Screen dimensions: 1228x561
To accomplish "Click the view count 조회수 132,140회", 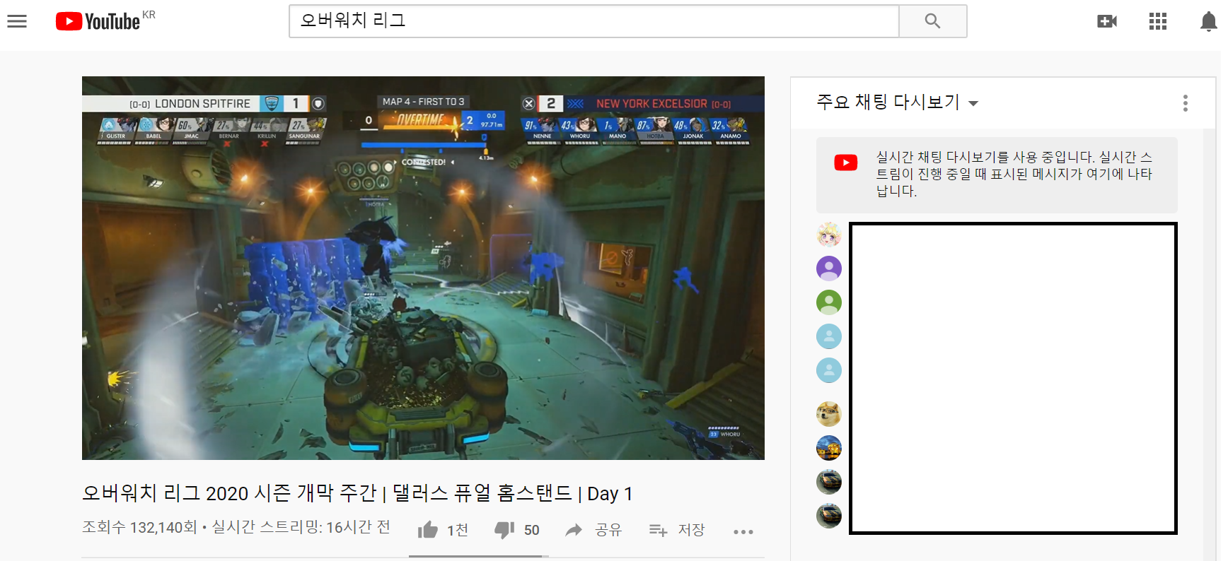I will 139,527.
